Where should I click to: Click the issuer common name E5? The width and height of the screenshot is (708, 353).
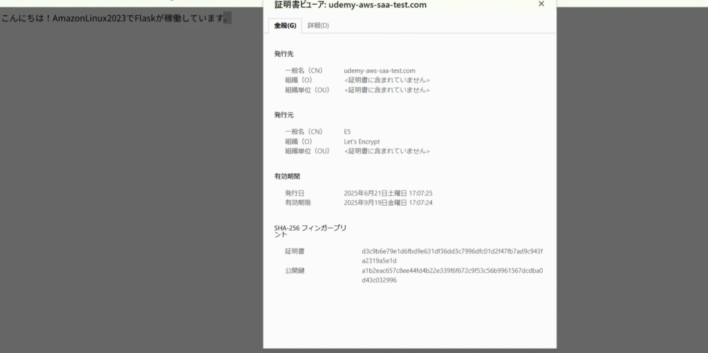347,132
